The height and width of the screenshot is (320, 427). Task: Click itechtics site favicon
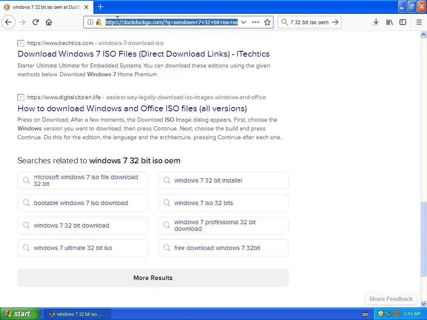coord(21,43)
